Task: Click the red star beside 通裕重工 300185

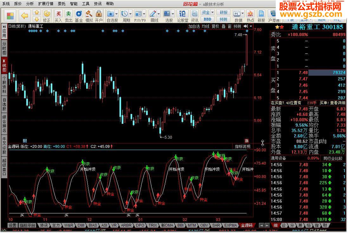Action: click(282, 27)
